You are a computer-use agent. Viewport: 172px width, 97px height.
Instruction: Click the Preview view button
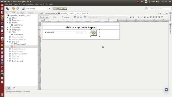coord(65,17)
